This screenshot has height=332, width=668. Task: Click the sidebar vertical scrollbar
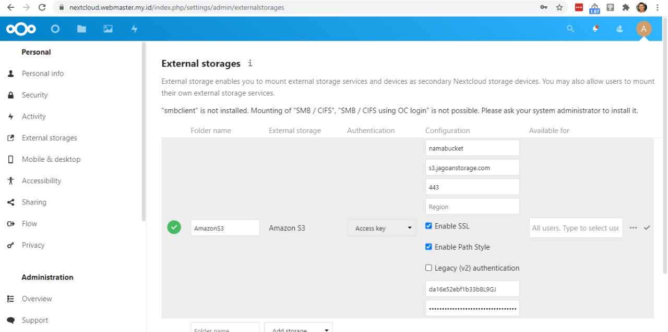144,132
